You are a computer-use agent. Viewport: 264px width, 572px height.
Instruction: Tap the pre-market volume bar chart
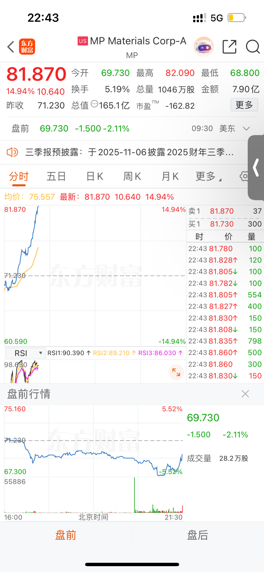93,495
